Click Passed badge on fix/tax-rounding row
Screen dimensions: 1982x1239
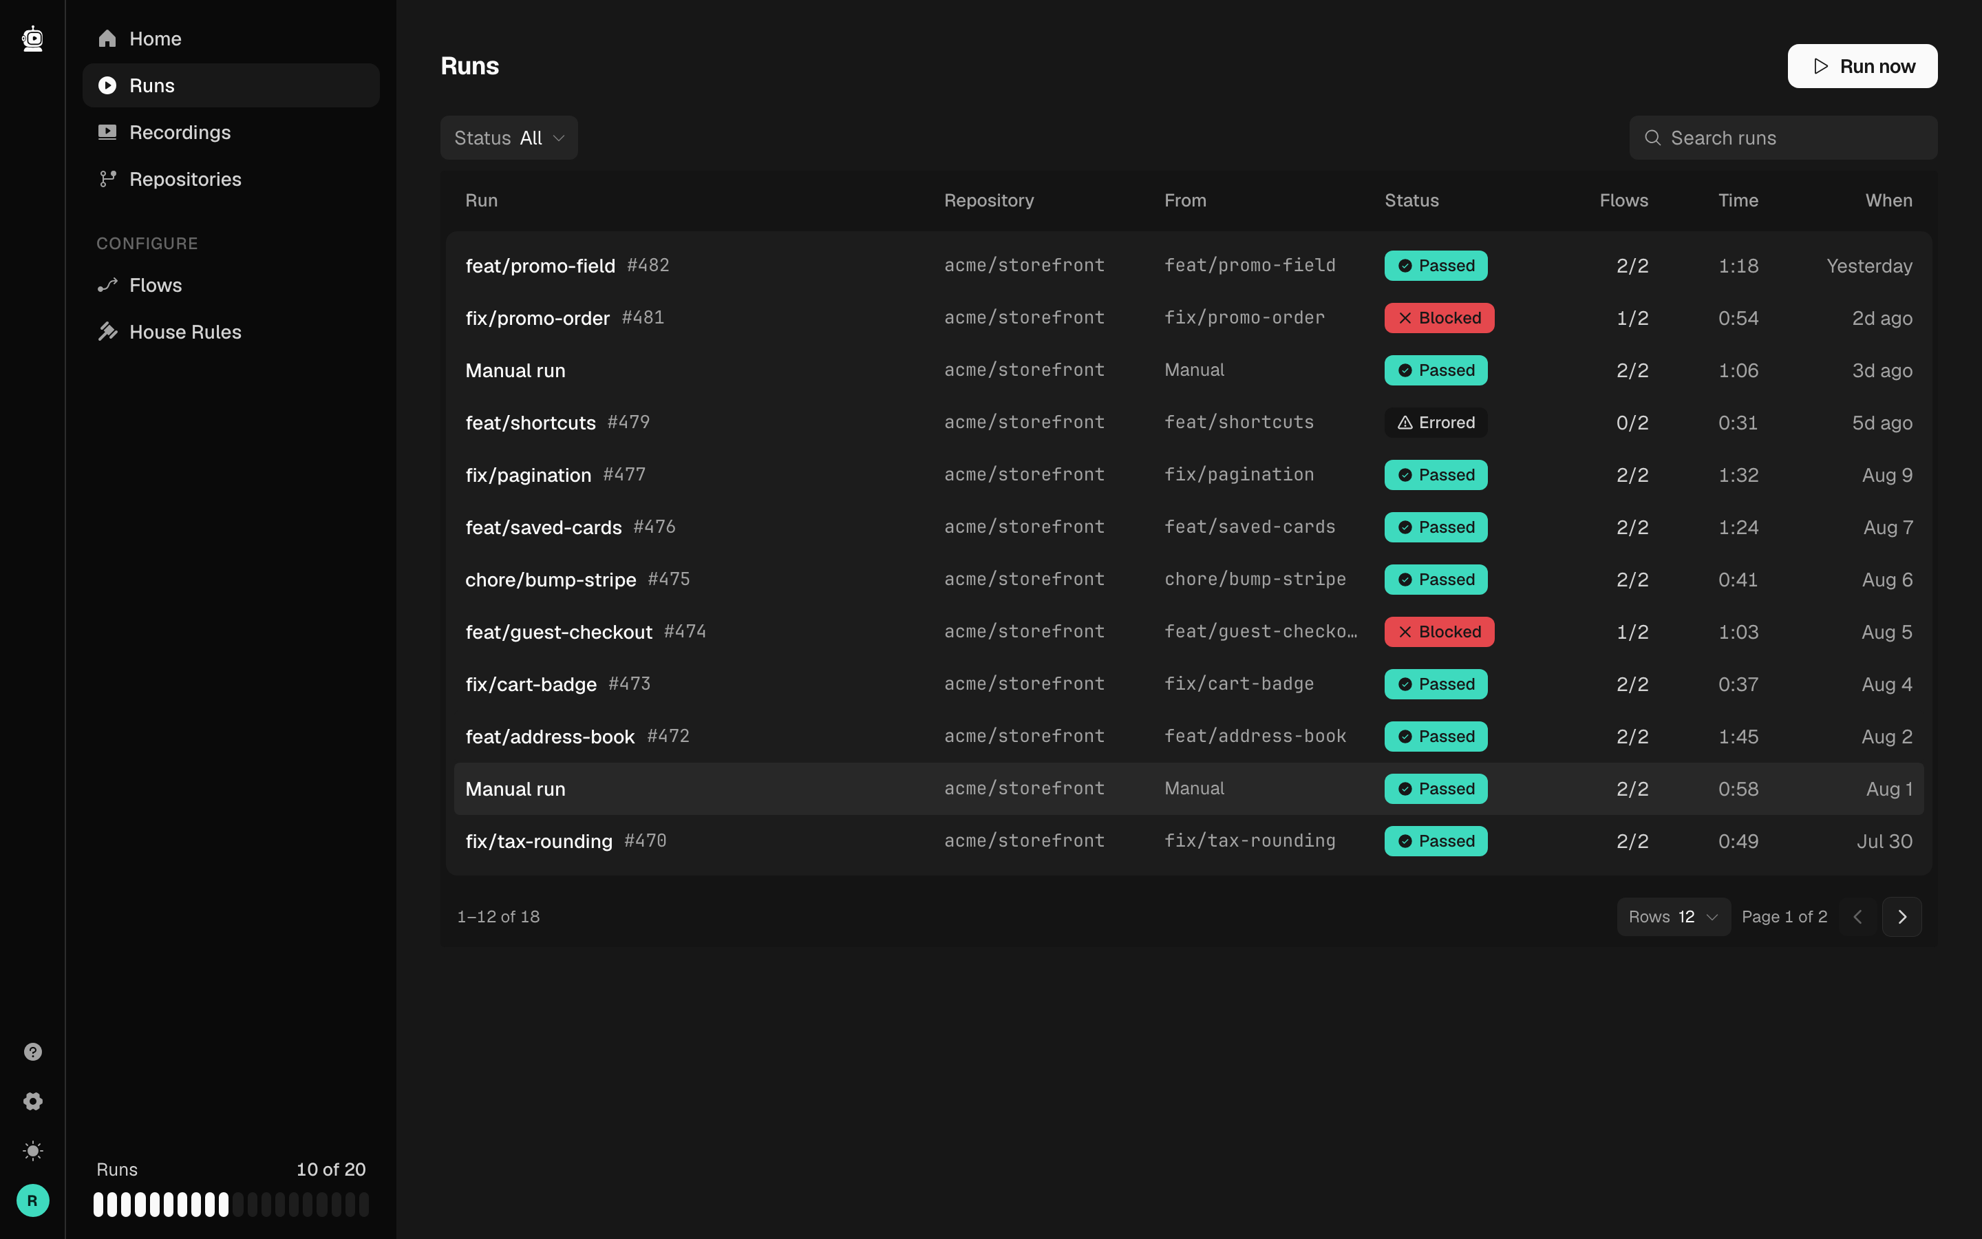(1436, 842)
